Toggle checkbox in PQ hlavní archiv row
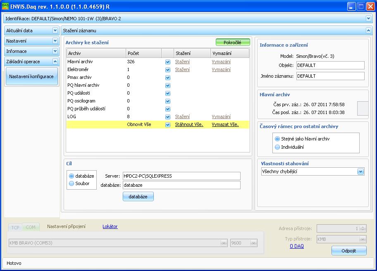The image size is (377, 271). [168, 86]
